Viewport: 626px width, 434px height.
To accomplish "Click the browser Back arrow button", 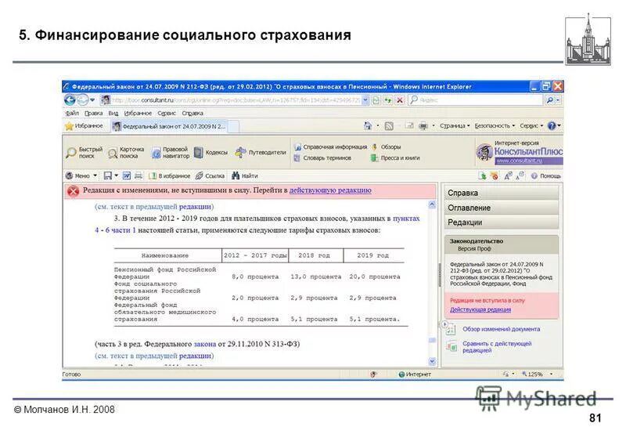I will point(70,100).
